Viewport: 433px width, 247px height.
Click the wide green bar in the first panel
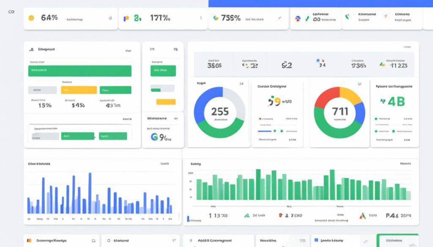click(80, 71)
